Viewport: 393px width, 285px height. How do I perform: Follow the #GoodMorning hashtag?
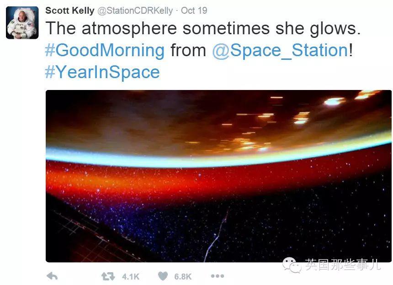[105, 50]
